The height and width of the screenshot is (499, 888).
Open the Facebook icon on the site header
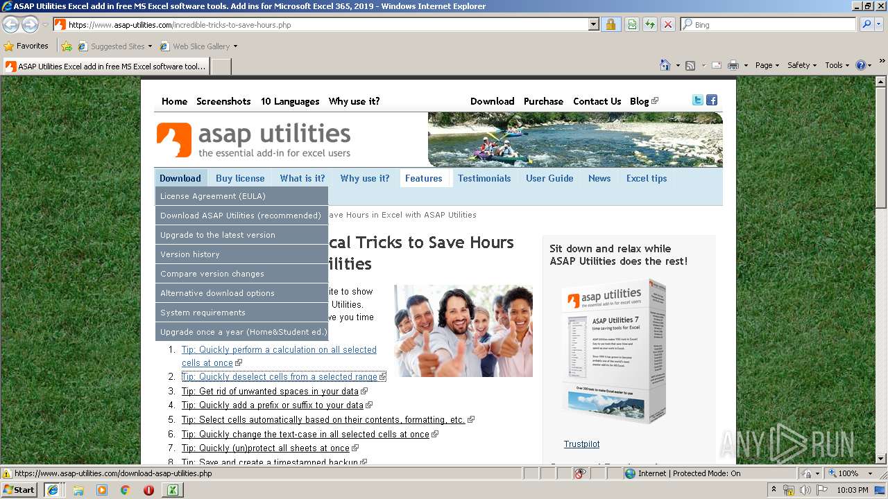(712, 100)
